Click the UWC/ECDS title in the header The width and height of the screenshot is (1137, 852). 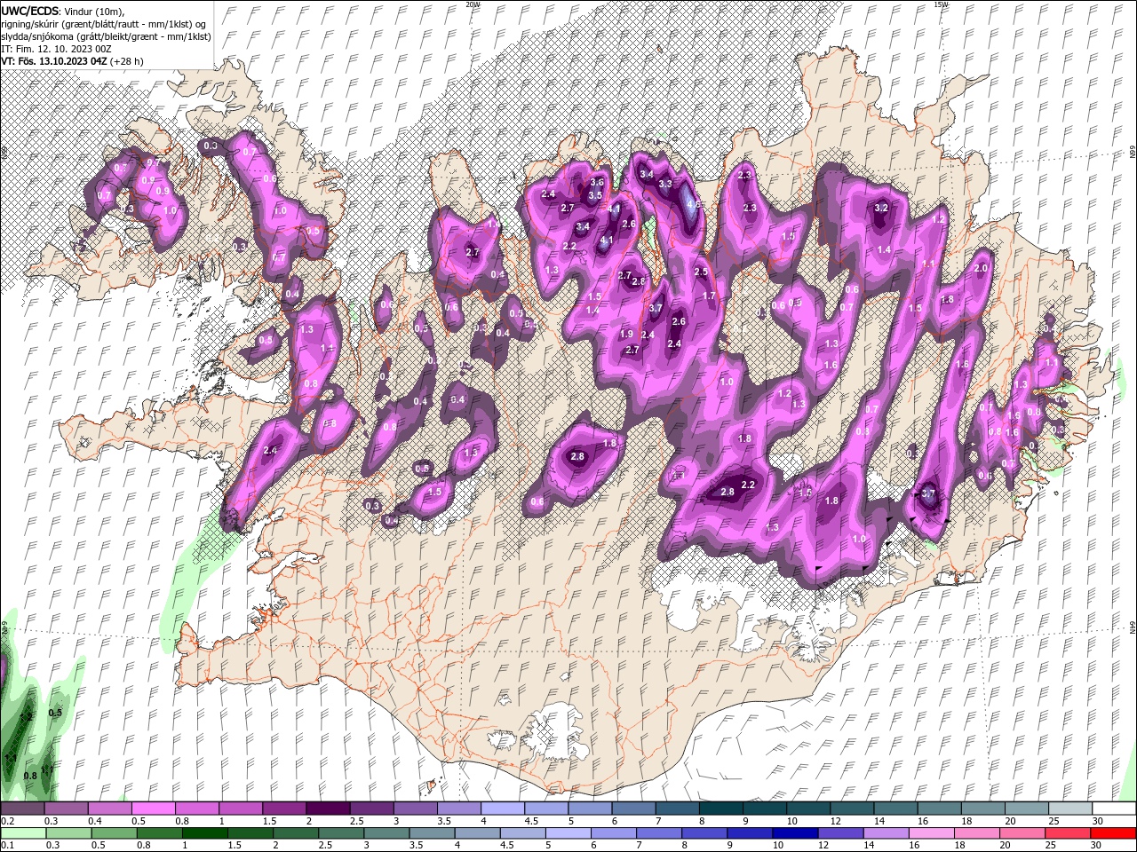tap(30, 10)
